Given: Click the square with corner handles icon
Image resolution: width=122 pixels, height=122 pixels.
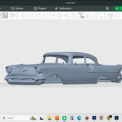Looking at the screenshot, I should 103,16.
